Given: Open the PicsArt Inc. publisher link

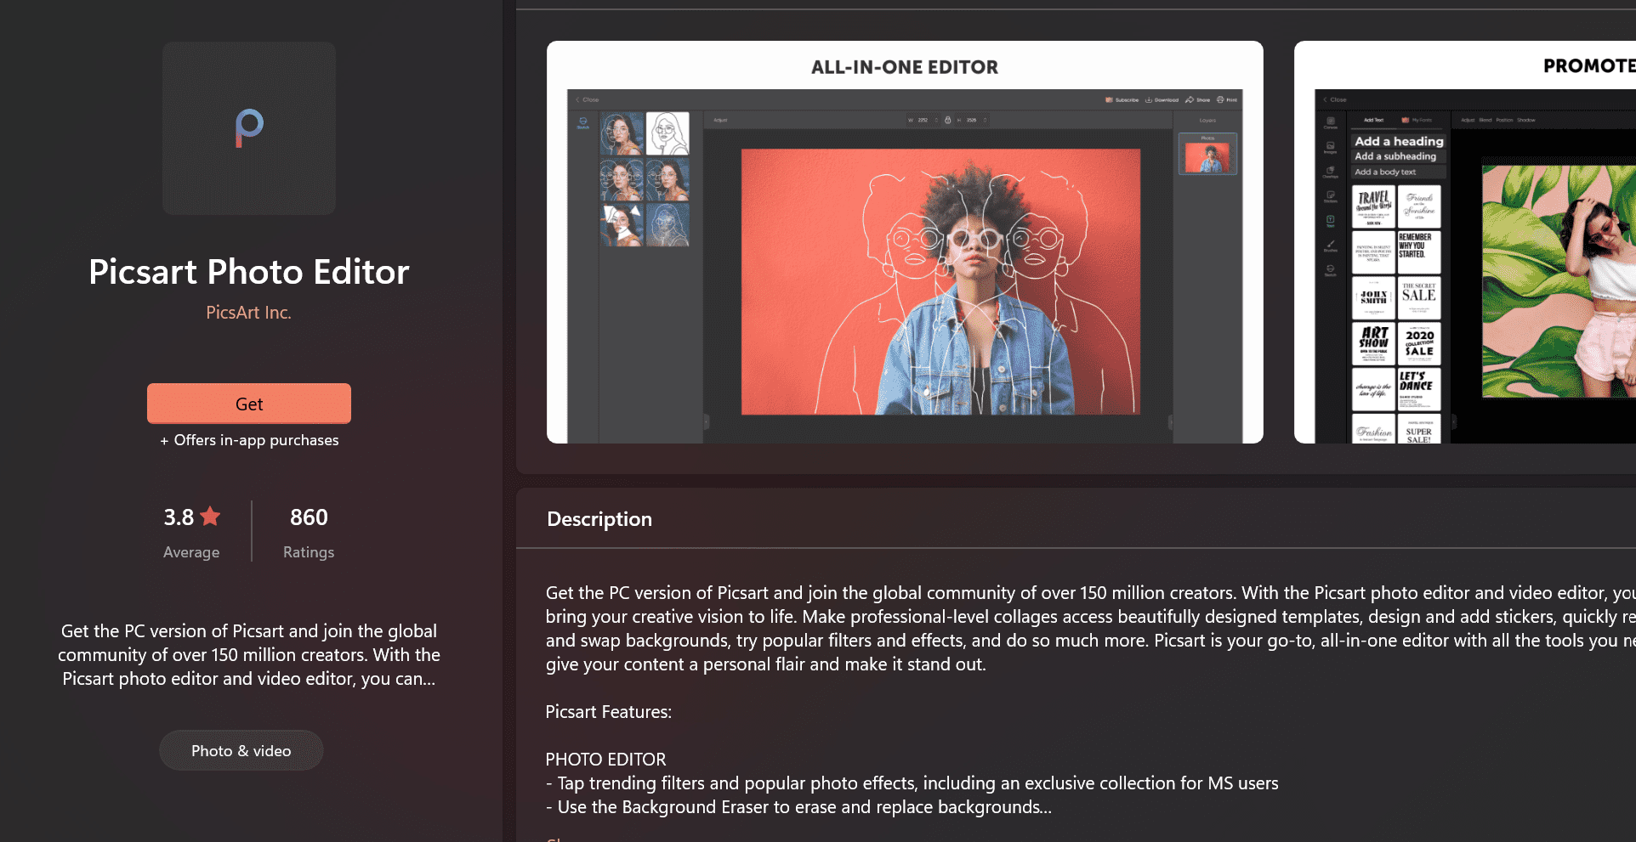Looking at the screenshot, I should tap(248, 313).
